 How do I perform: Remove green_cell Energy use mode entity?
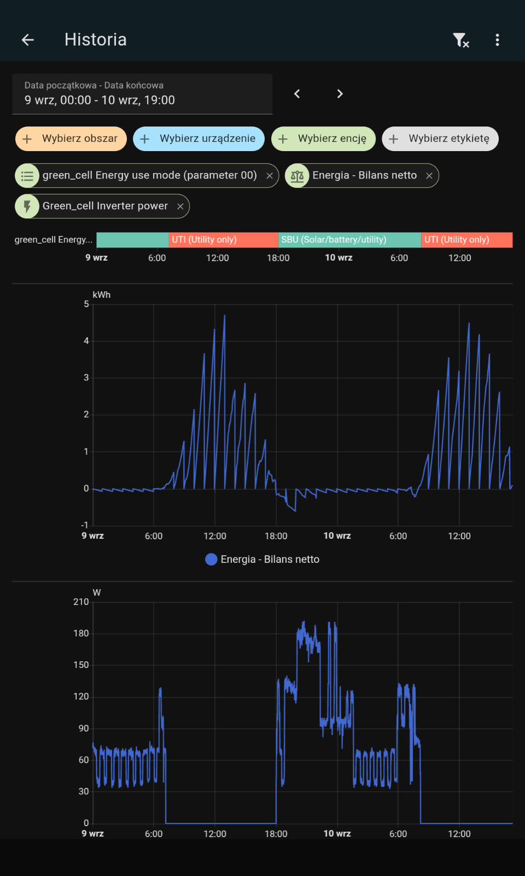coord(270,176)
